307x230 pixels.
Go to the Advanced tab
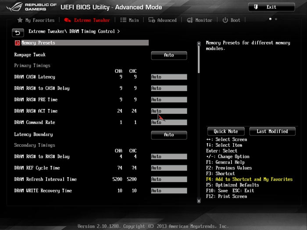(x=163, y=20)
